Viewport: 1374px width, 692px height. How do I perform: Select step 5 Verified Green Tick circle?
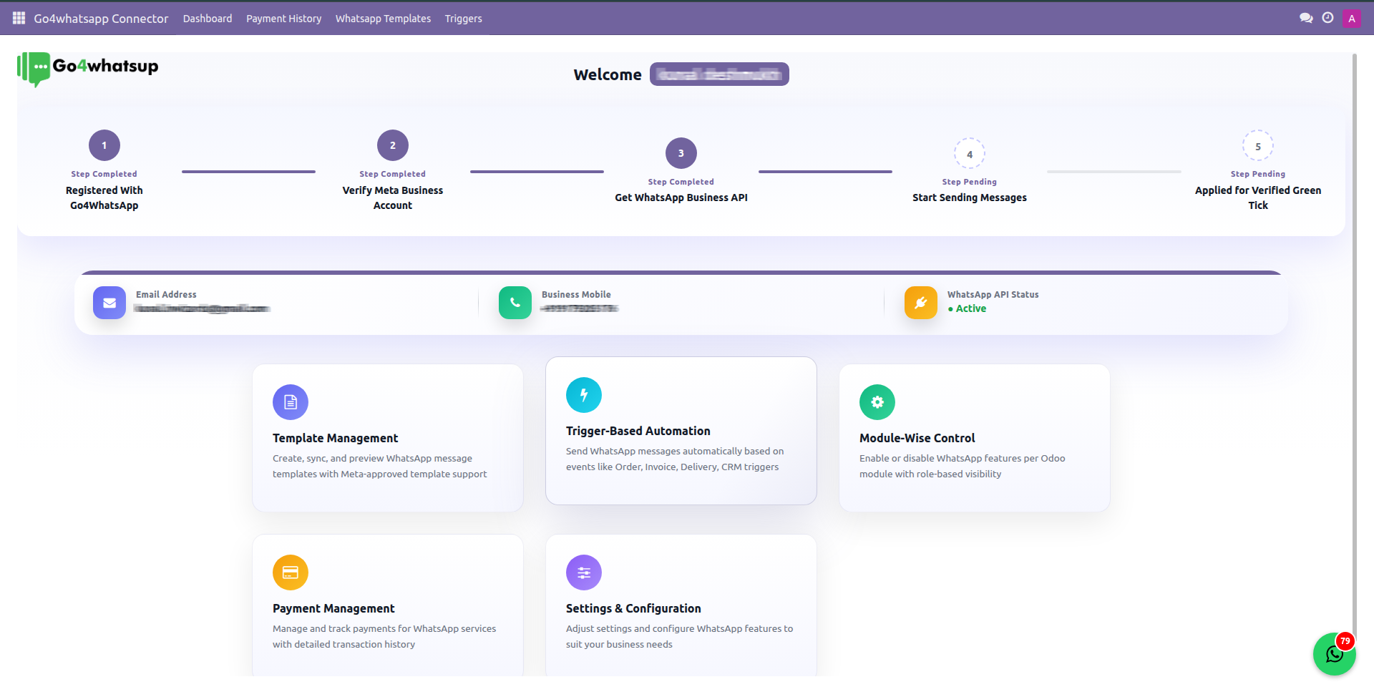[1257, 146]
